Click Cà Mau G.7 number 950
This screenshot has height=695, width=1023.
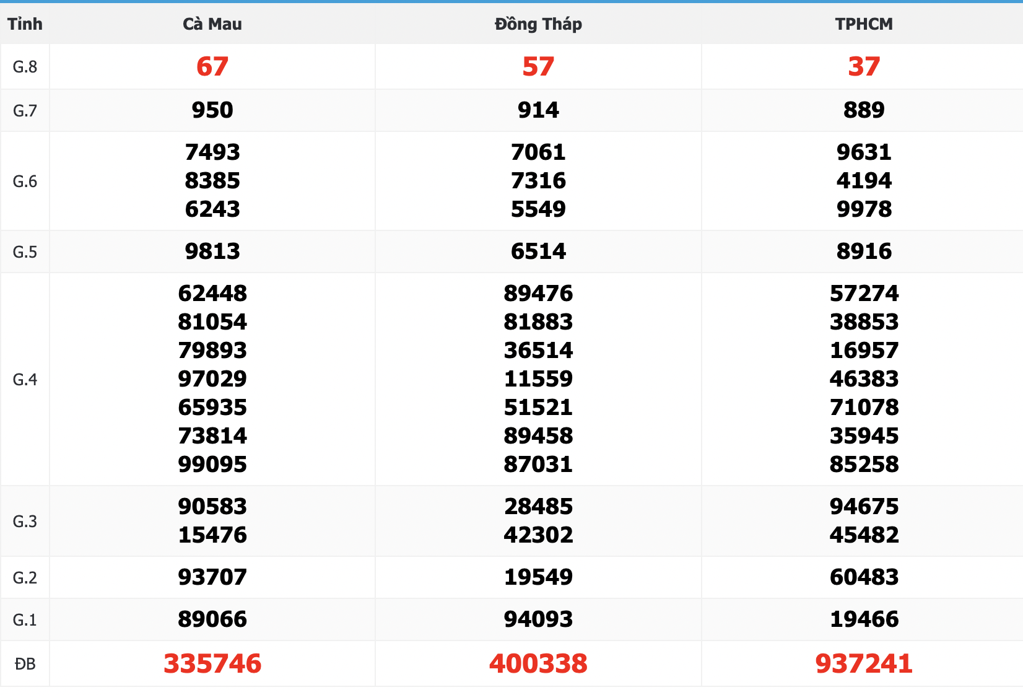pyautogui.click(x=212, y=110)
